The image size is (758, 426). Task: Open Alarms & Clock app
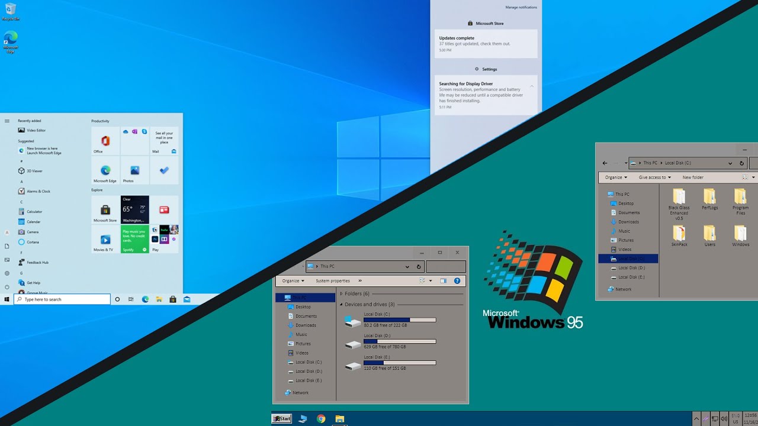(x=34, y=191)
